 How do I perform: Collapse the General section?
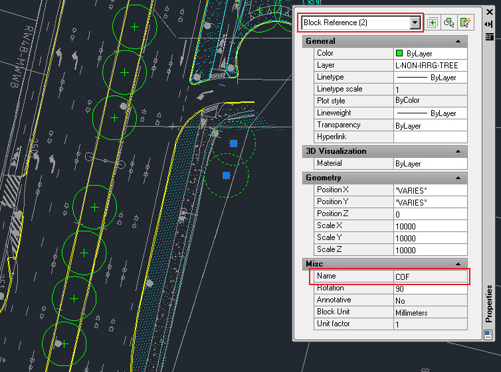point(458,41)
